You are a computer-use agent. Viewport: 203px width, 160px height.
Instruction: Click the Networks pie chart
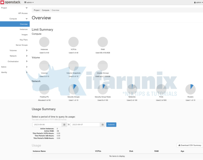pyautogui.click(x=132, y=89)
